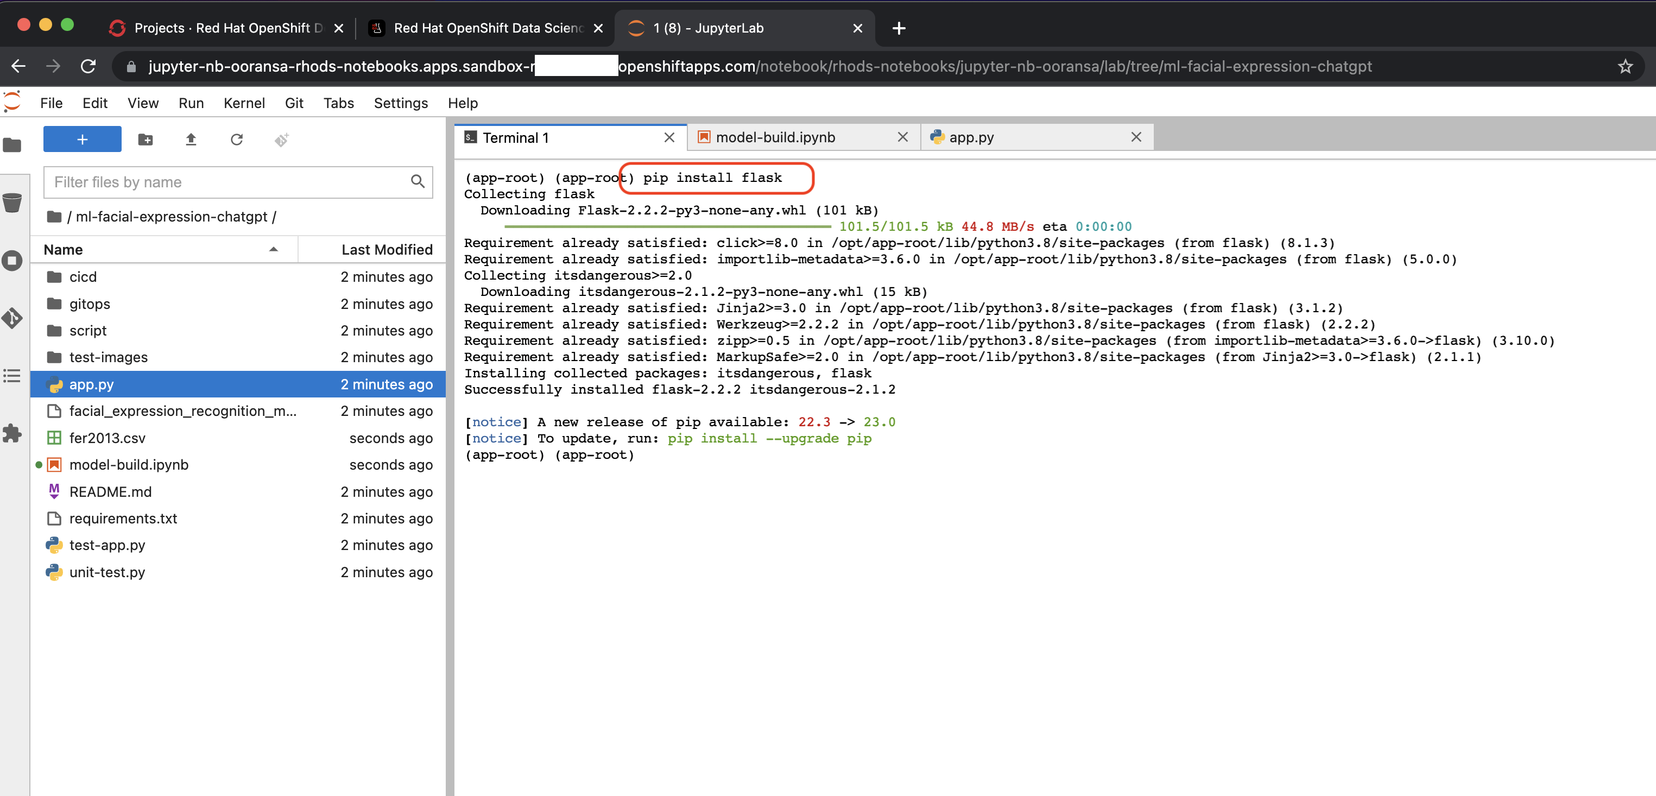Click the magnifier icon in the filter box
Image resolution: width=1656 pixels, height=796 pixels.
coord(417,182)
